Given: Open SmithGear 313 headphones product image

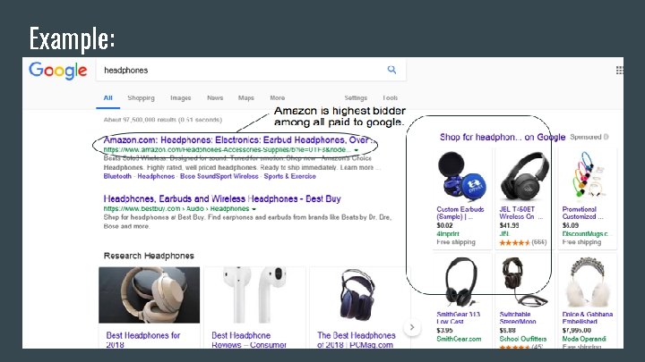Looking at the screenshot, I should [462, 282].
